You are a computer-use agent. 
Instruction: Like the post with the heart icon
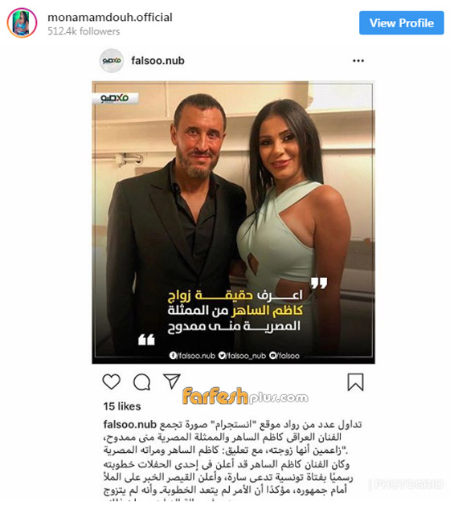tap(112, 381)
